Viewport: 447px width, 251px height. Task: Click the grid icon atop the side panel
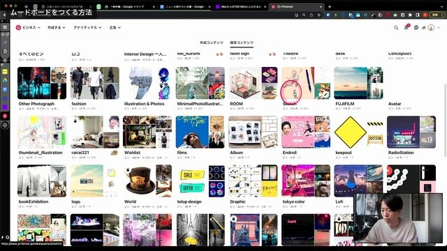click(5, 27)
